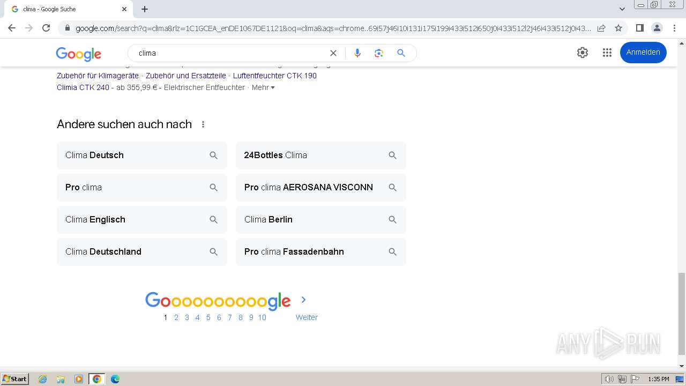The height and width of the screenshot is (386, 686).
Task: Start voice search via microphone icon
Action: point(357,53)
